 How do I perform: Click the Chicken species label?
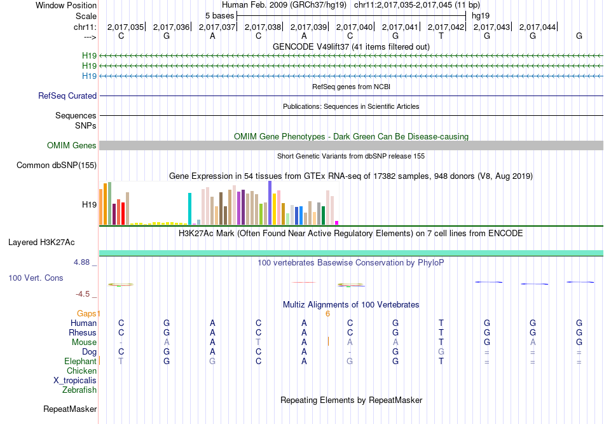click(81, 371)
